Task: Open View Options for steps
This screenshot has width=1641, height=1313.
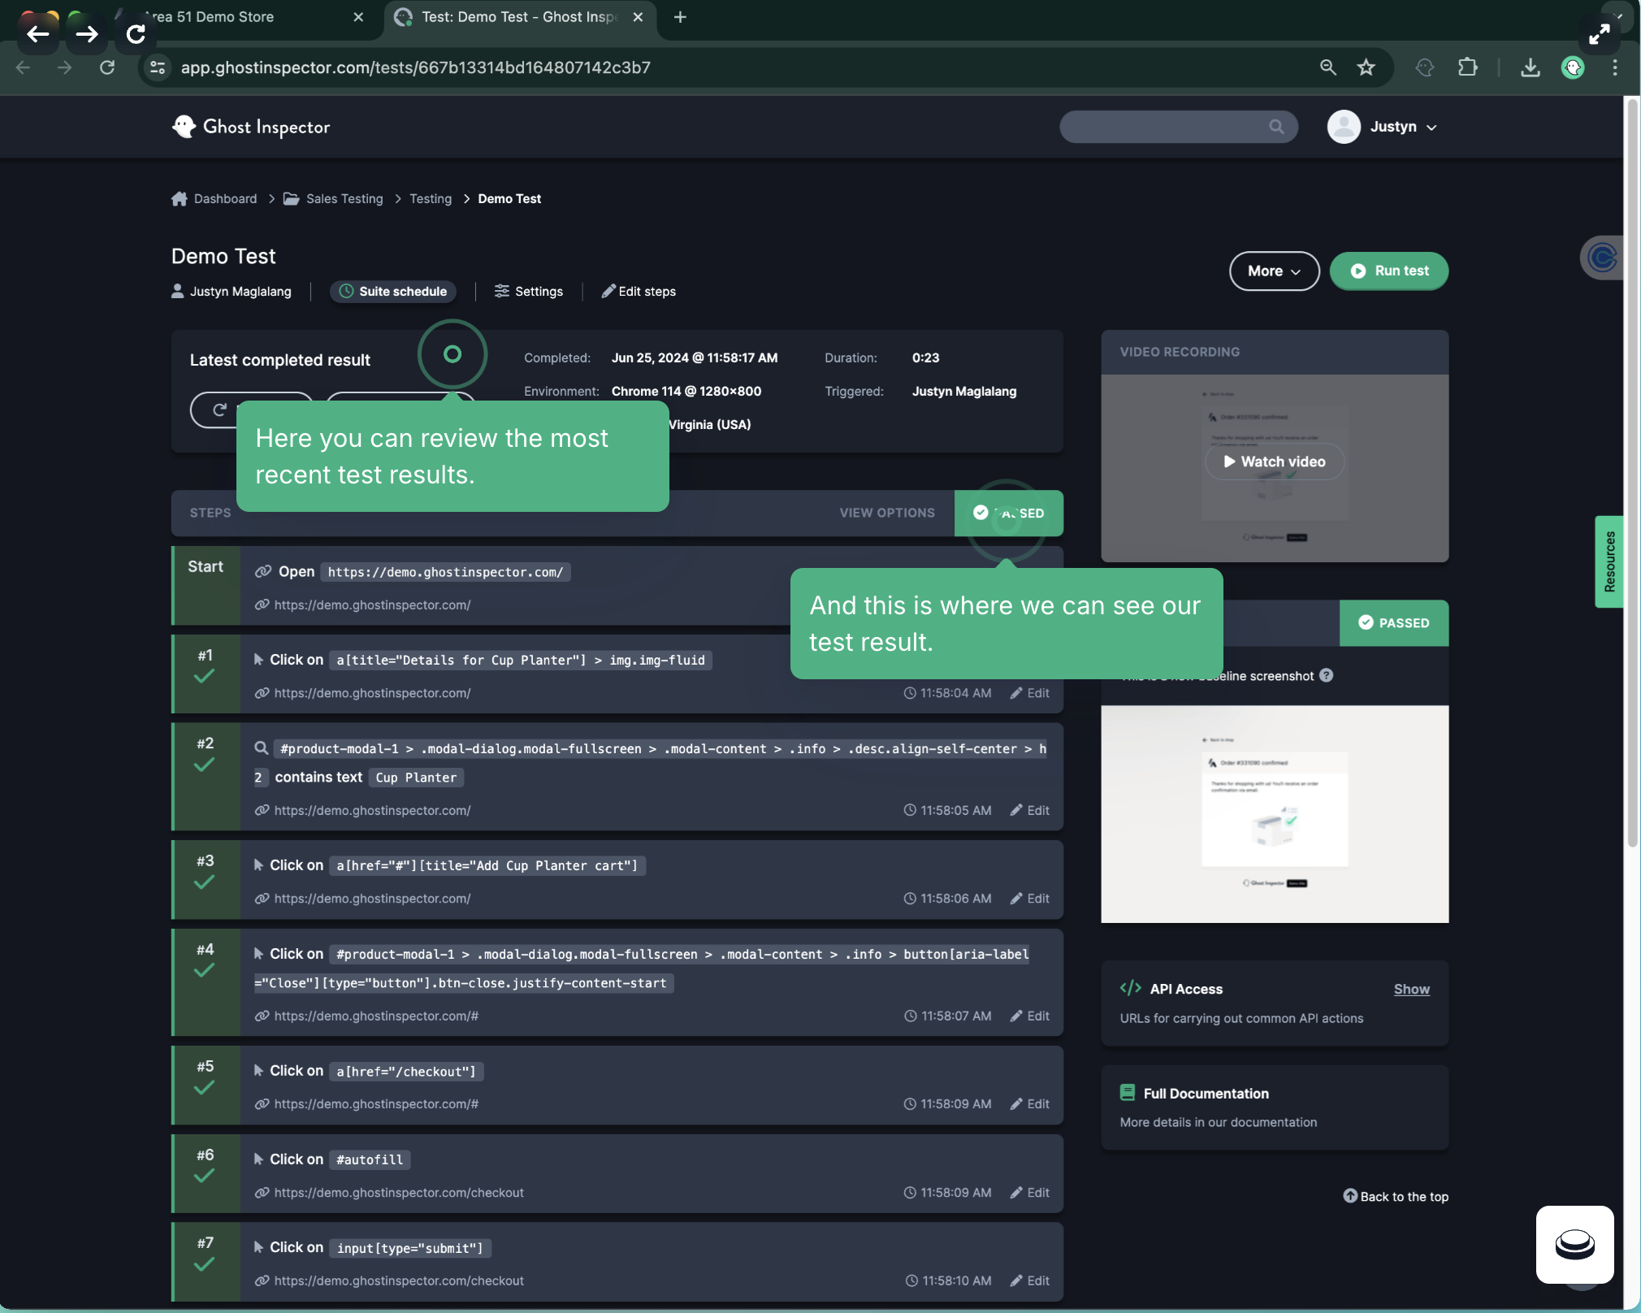Action: pos(887,513)
